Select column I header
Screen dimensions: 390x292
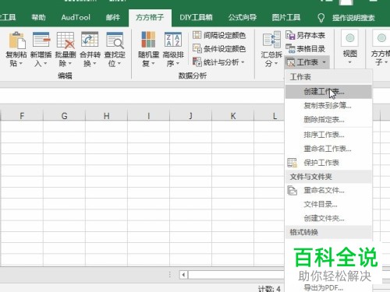pos(148,116)
